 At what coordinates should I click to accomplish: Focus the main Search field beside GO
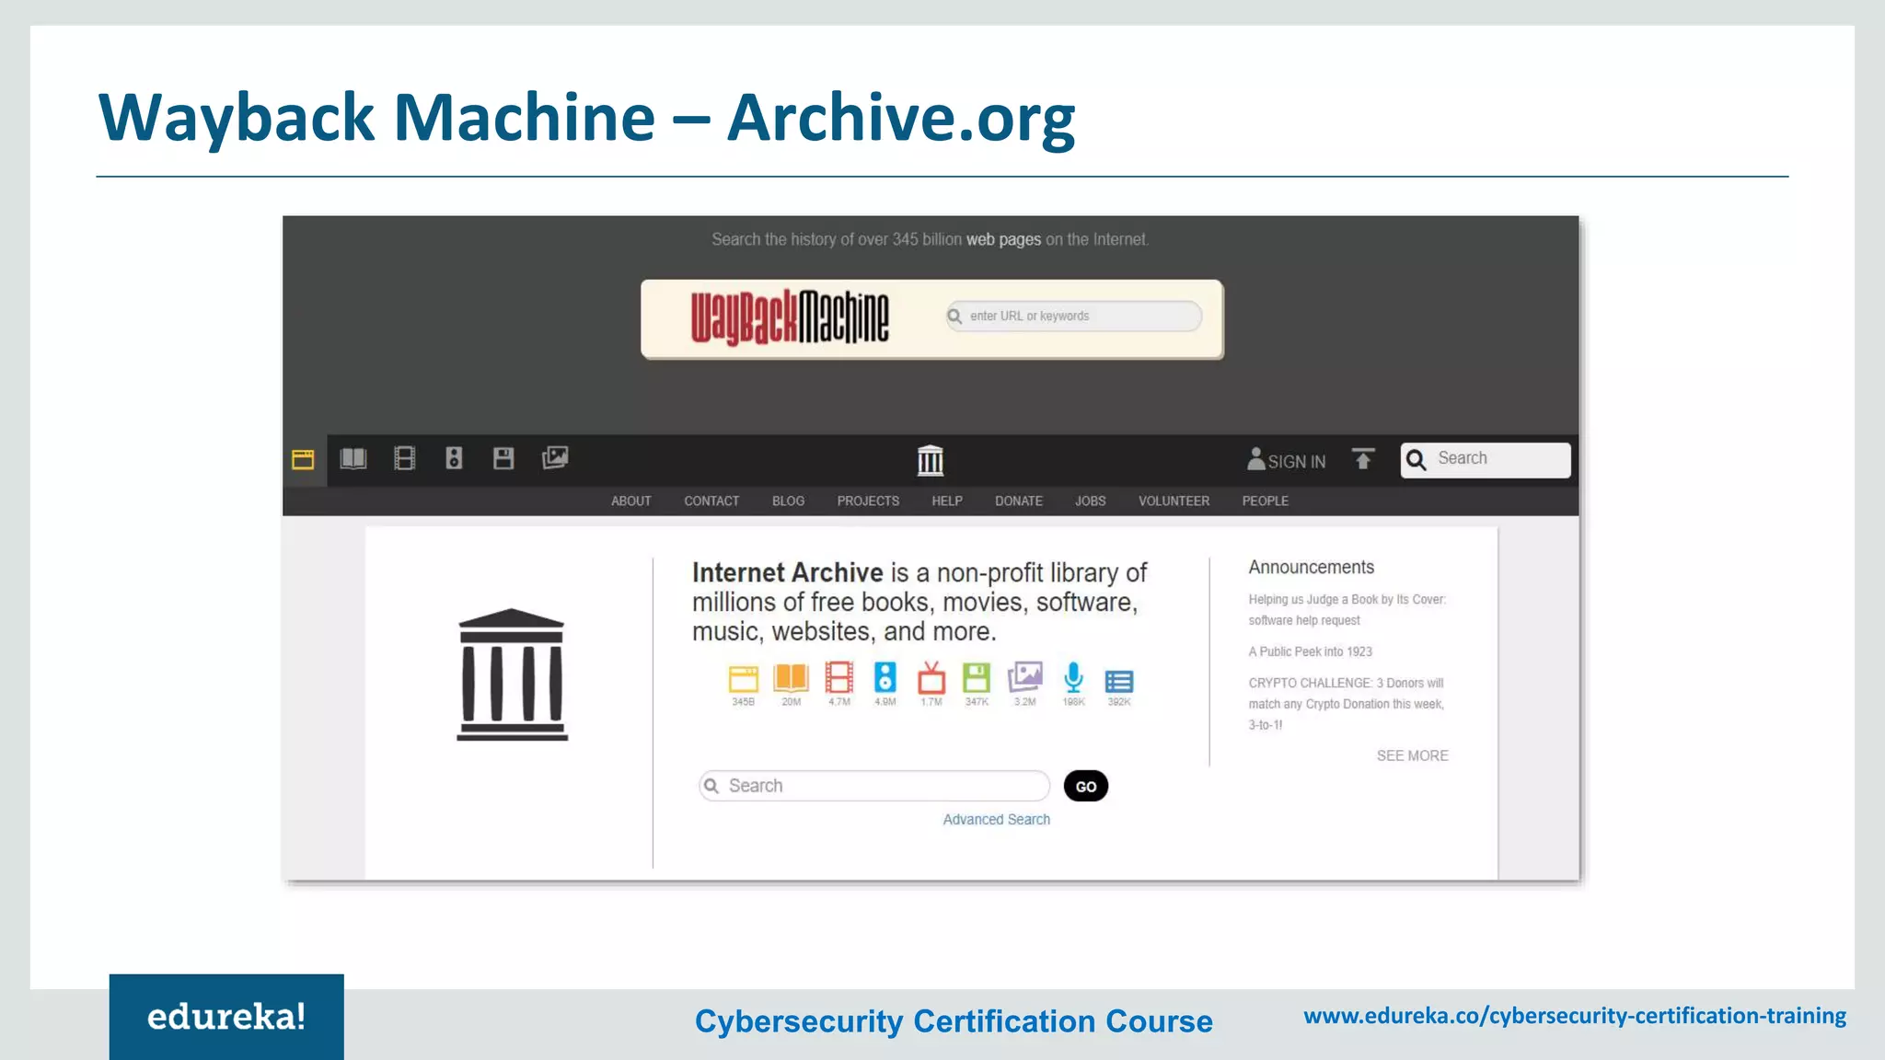(873, 787)
